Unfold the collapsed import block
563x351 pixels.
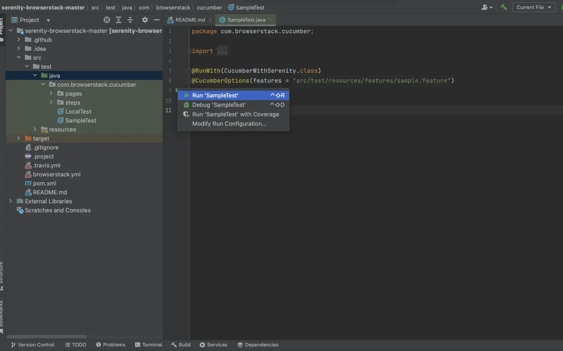[x=222, y=51]
